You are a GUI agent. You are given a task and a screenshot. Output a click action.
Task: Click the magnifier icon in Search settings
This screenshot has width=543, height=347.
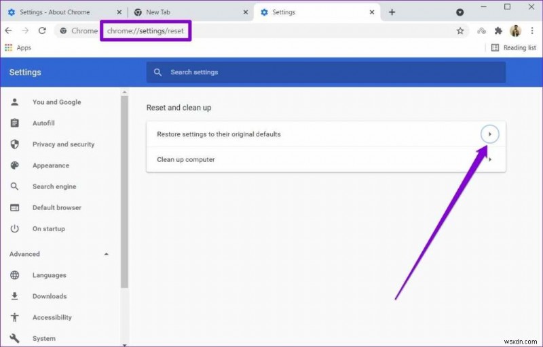pos(157,73)
